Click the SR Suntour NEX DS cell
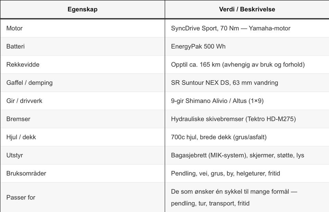The height and width of the screenshot is (212, 329). pos(224,83)
